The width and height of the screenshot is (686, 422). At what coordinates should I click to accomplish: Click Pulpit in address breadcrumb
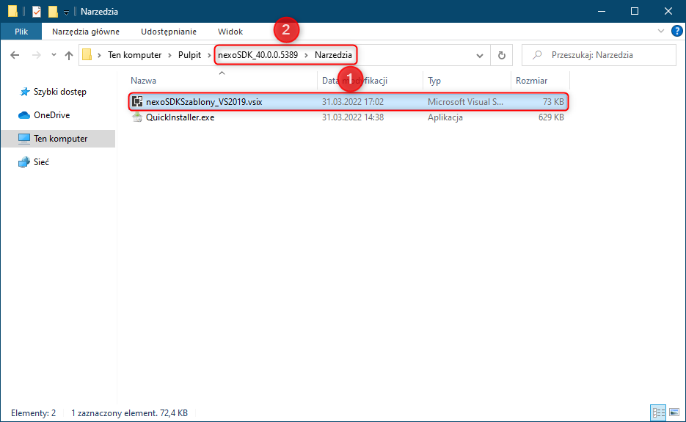click(x=189, y=55)
